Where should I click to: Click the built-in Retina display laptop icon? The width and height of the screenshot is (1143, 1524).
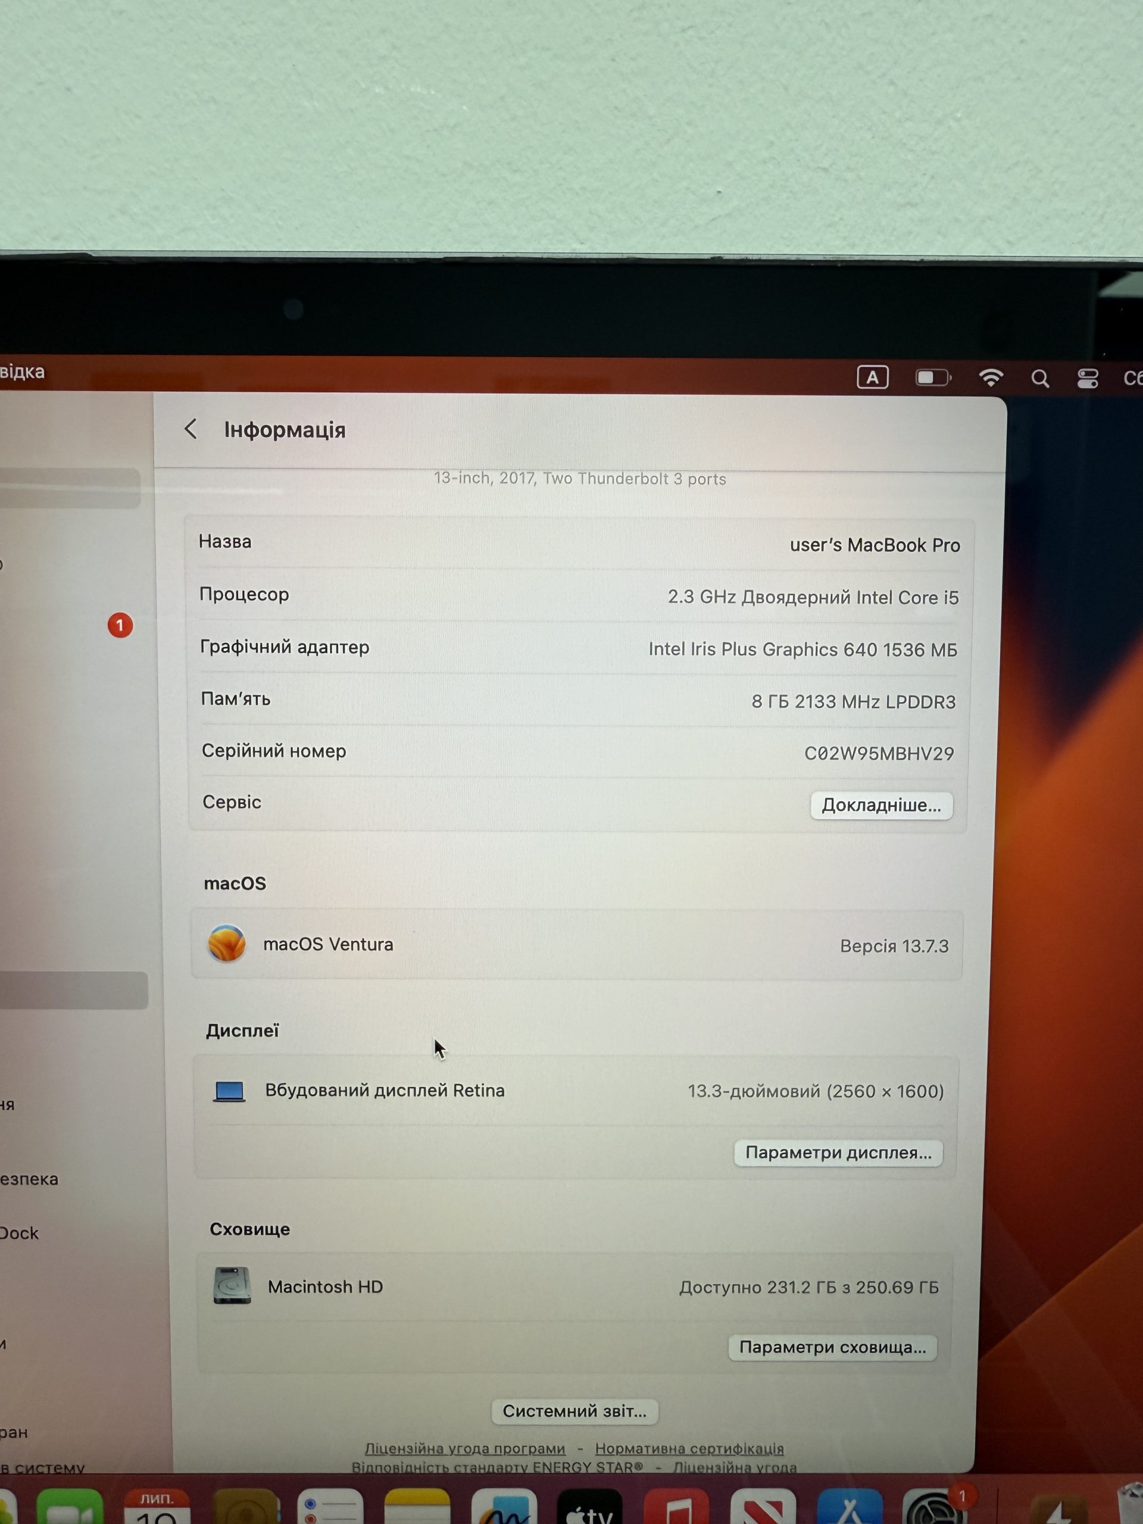coord(229,1091)
